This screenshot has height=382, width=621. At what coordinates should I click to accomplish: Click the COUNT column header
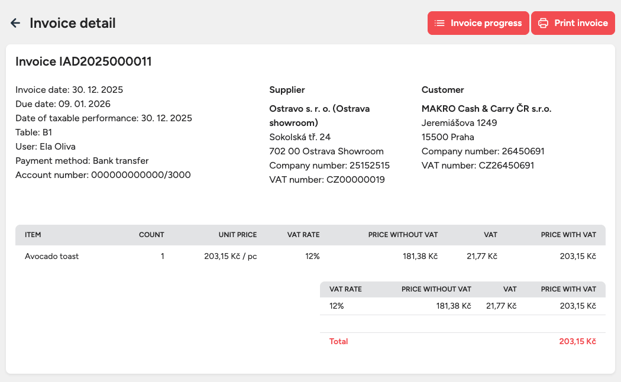point(151,235)
